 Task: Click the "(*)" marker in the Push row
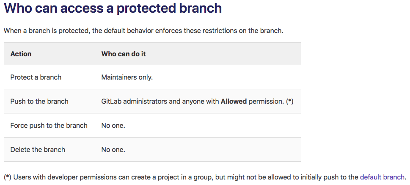coord(290,101)
